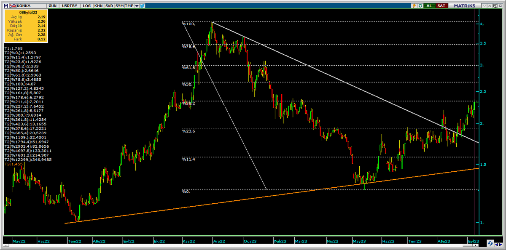This screenshot has width=506, height=250.
Task: Click the %11,4 Fibonacci label on the chart
Action: pos(188,159)
